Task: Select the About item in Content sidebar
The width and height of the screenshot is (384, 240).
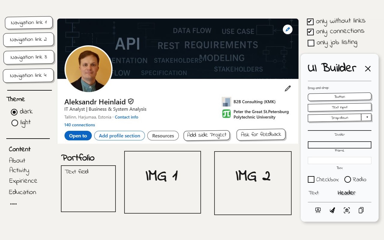Action: [x=17, y=160]
